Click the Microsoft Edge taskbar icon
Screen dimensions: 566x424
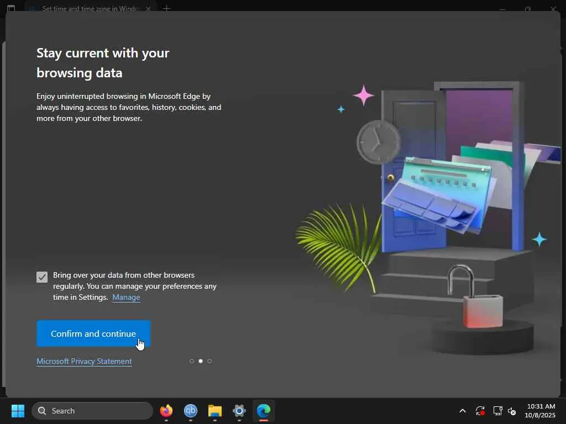point(264,411)
